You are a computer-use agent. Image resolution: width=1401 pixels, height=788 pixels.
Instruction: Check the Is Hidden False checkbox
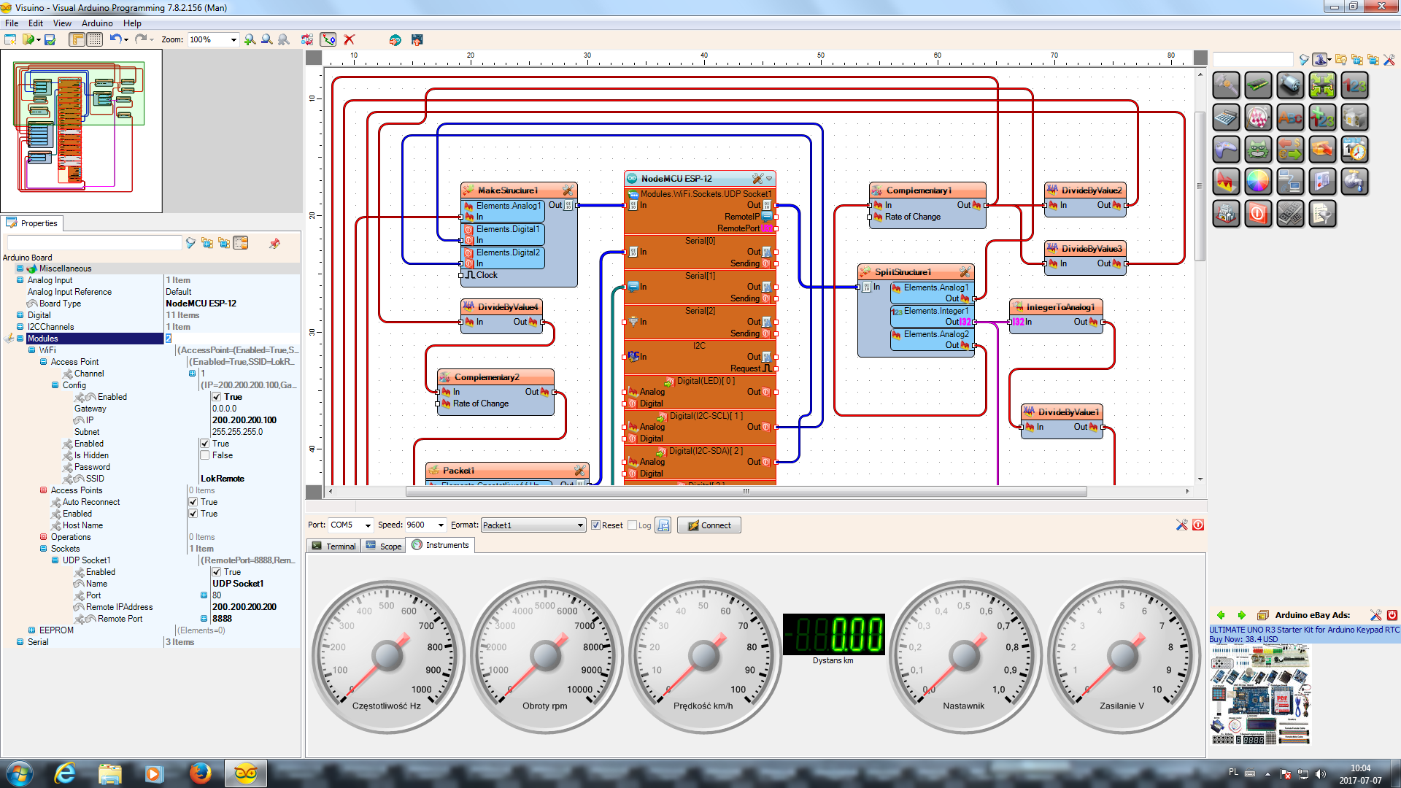(204, 455)
